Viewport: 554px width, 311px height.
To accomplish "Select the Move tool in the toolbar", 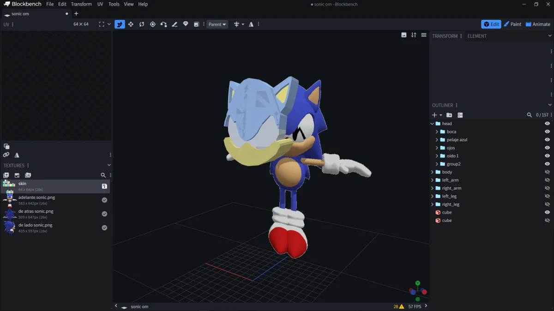I will pos(120,24).
